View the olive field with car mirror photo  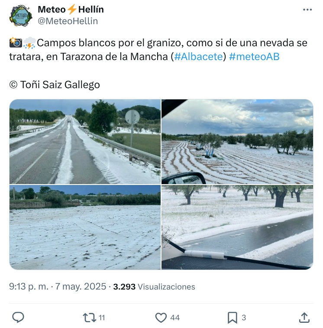(237, 142)
